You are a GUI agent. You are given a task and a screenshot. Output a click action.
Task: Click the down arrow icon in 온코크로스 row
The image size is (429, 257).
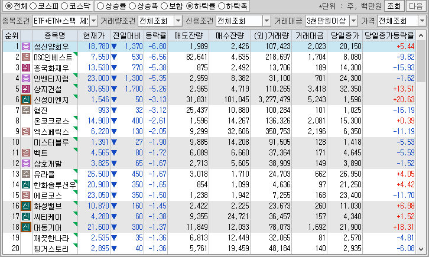click(x=114, y=121)
